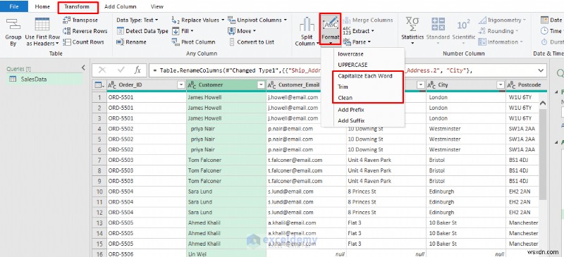Choose Clean from Format menu
564x257 pixels.
click(345, 98)
